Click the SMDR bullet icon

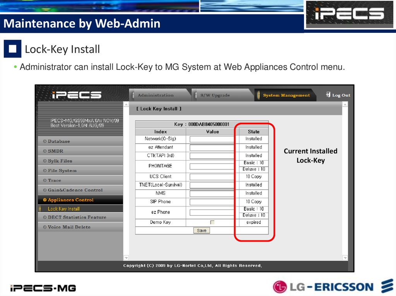45,151
